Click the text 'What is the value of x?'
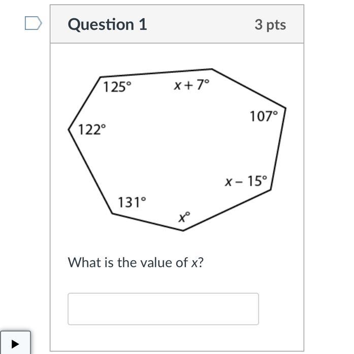Image resolution: width=354 pixels, height=354 pixels. click(x=136, y=263)
